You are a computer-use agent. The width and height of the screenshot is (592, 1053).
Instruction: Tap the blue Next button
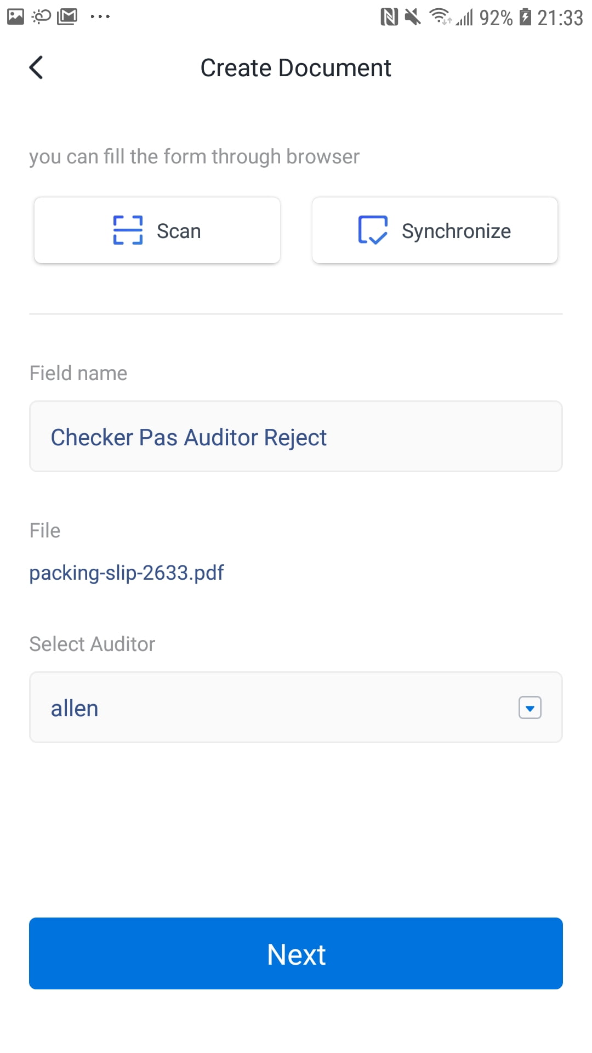[x=296, y=953]
